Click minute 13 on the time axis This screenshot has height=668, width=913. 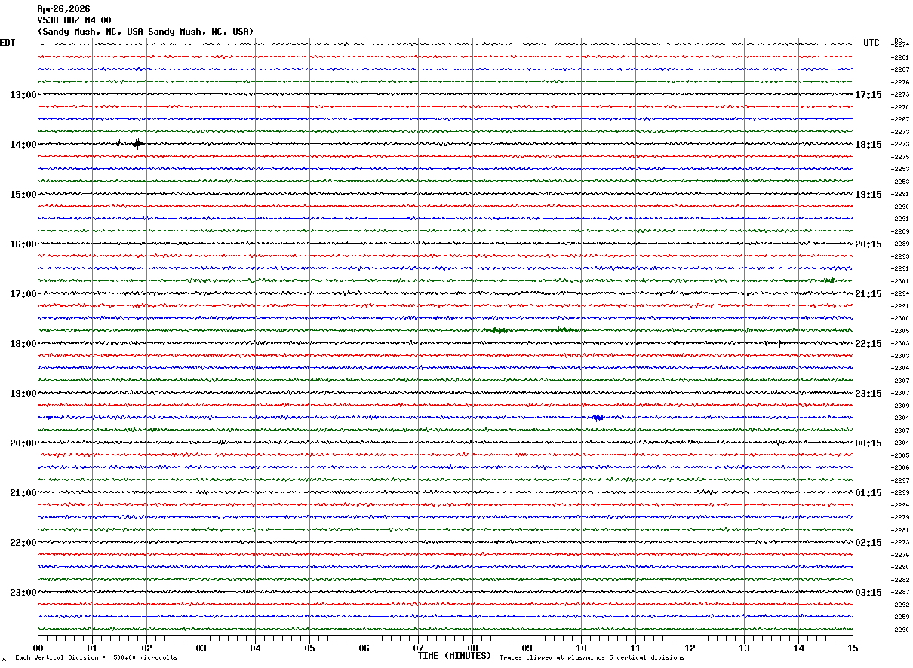click(x=744, y=648)
